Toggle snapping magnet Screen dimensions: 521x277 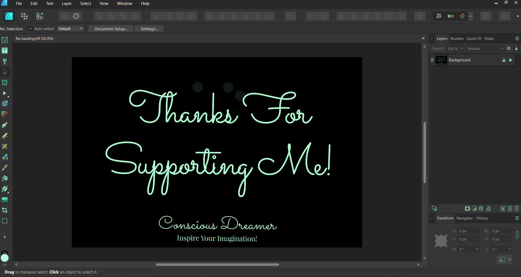[x=462, y=16]
